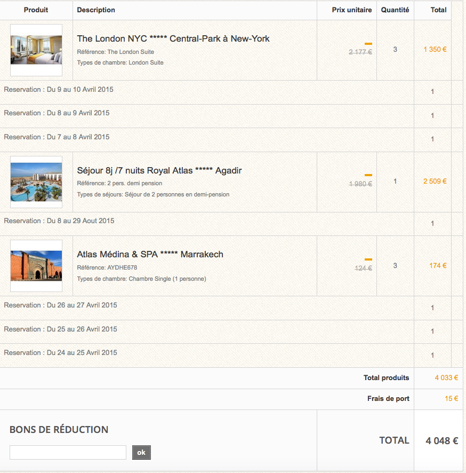Viewport: 466px width, 473px height.
Task: Click orange discount badge above 2 177 €
Action: point(368,44)
